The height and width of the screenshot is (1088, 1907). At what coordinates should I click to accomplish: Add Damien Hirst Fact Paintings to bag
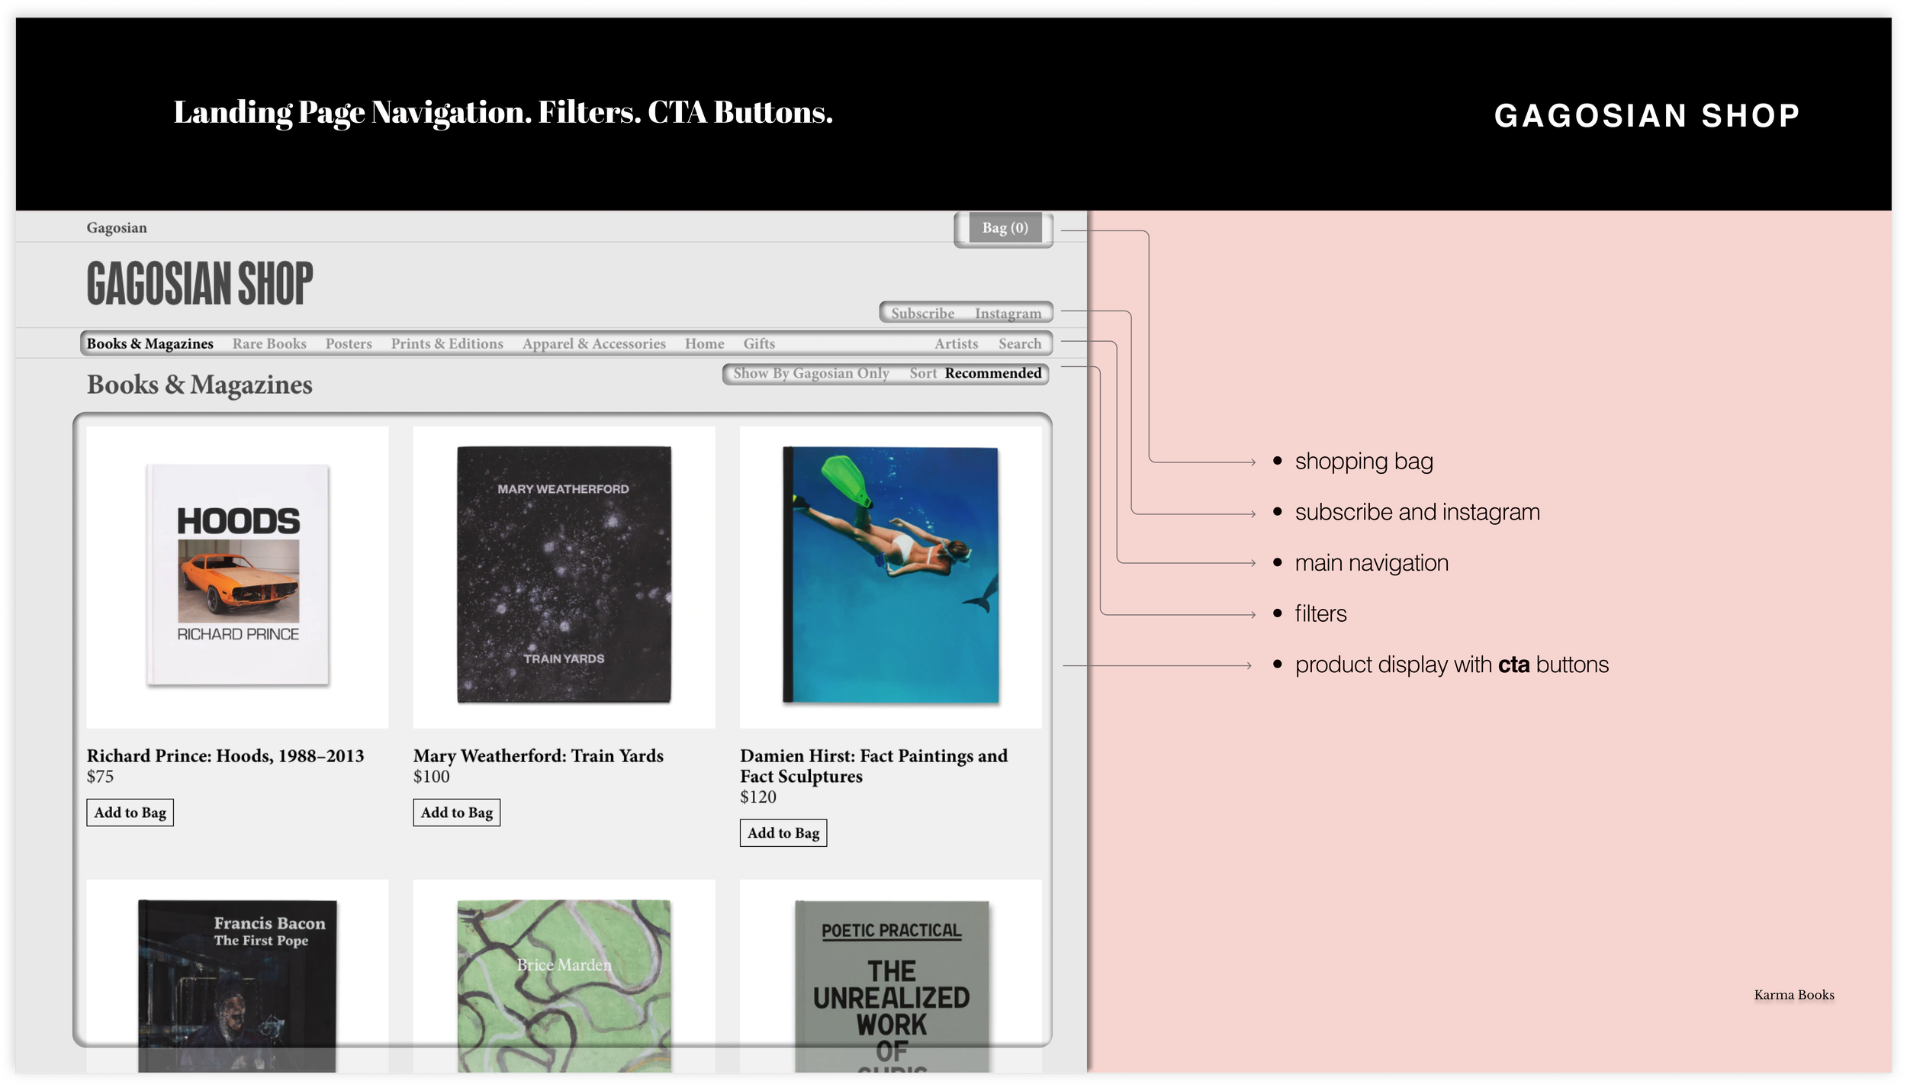pos(783,834)
